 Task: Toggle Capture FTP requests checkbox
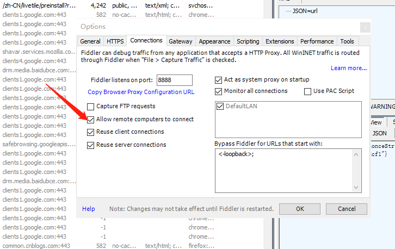coord(90,107)
